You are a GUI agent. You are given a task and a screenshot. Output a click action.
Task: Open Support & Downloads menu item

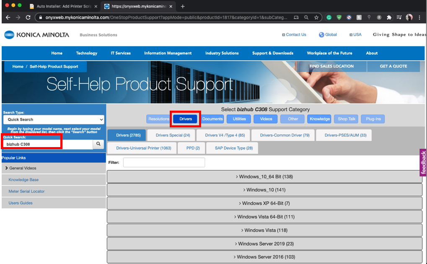(x=273, y=53)
